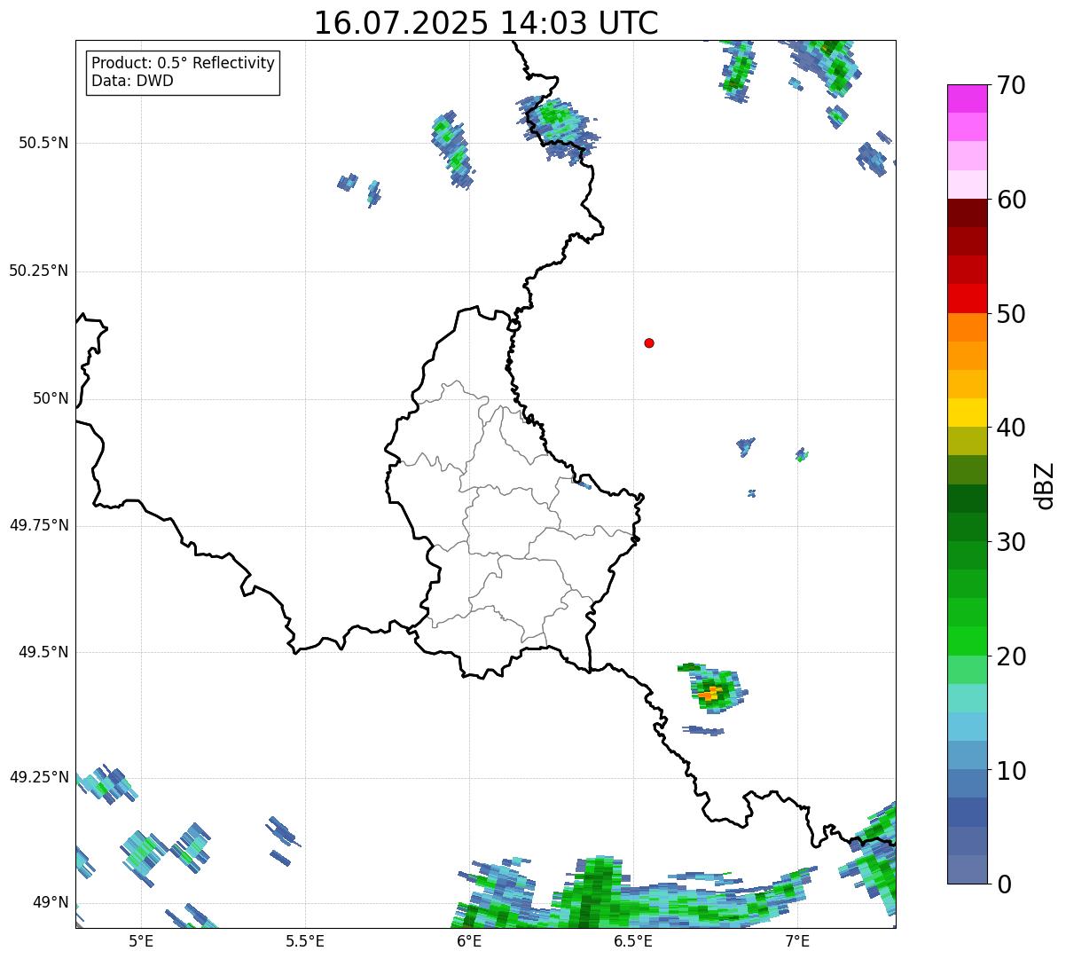Viewport: 1066px width, 959px height.
Task: Click the red station marker dot
Action: [x=649, y=342]
